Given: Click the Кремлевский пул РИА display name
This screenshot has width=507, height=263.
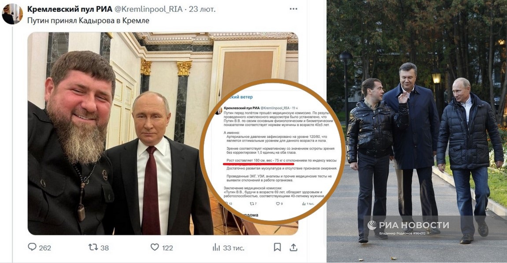Looking at the screenshot, I should 70,9.
